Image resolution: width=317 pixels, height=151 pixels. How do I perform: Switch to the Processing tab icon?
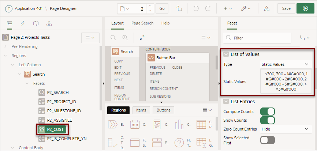(x=36, y=23)
